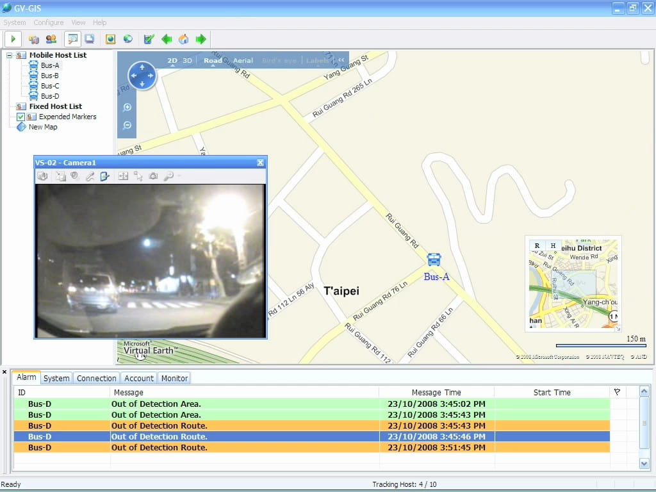
Task: Click the green play start button
Action: (12, 40)
